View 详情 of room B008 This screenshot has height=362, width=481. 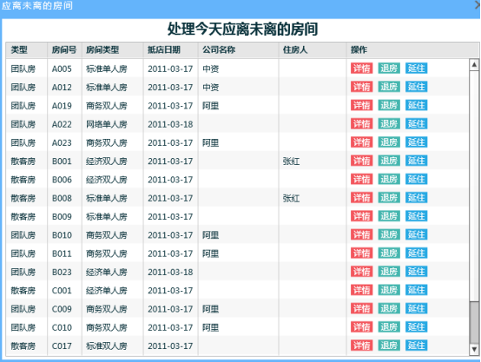click(x=362, y=198)
